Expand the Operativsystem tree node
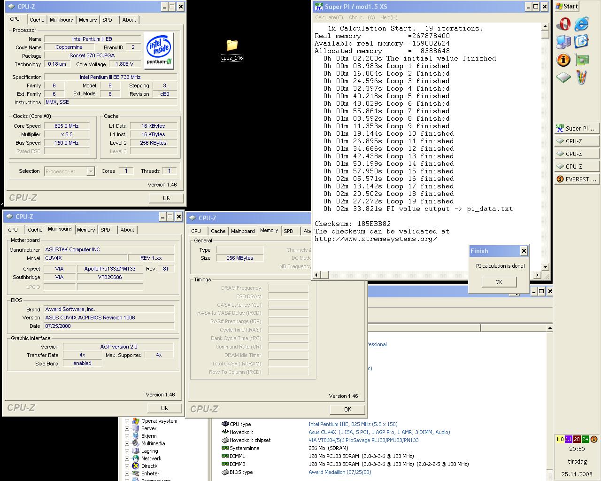The height and width of the screenshot is (481, 601). [x=127, y=421]
